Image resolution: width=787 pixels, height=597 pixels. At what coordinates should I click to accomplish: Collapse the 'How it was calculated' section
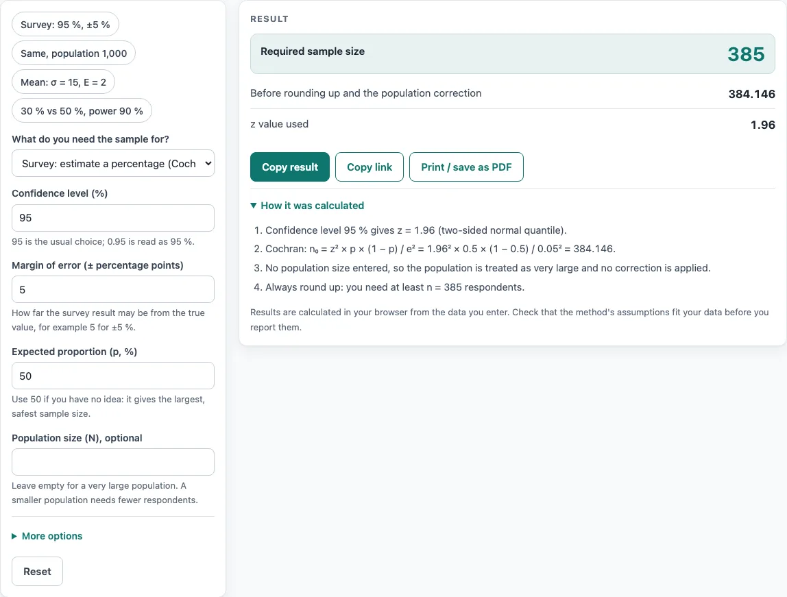click(307, 206)
